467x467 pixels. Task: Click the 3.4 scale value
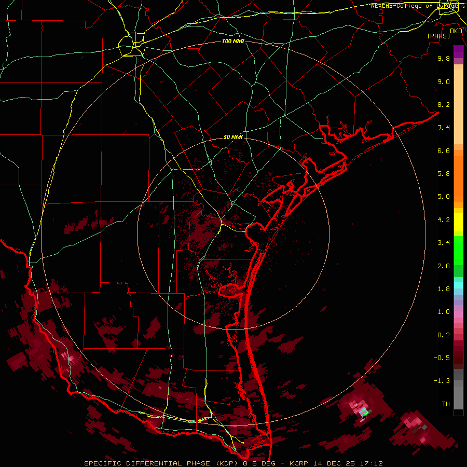click(x=444, y=243)
